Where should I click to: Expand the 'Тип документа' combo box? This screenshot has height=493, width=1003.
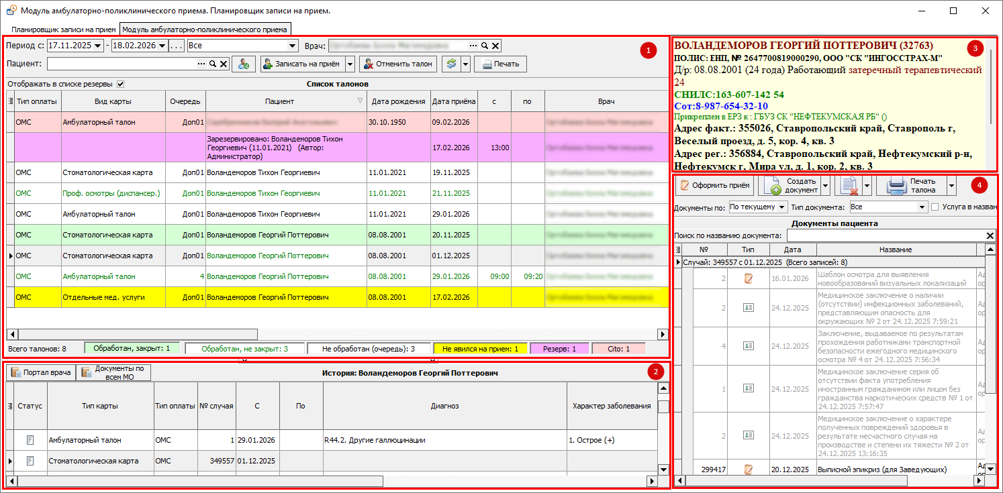click(x=922, y=207)
